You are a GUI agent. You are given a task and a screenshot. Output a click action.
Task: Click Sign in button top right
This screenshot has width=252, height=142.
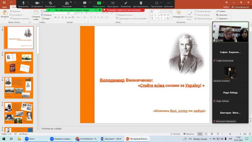226,7
